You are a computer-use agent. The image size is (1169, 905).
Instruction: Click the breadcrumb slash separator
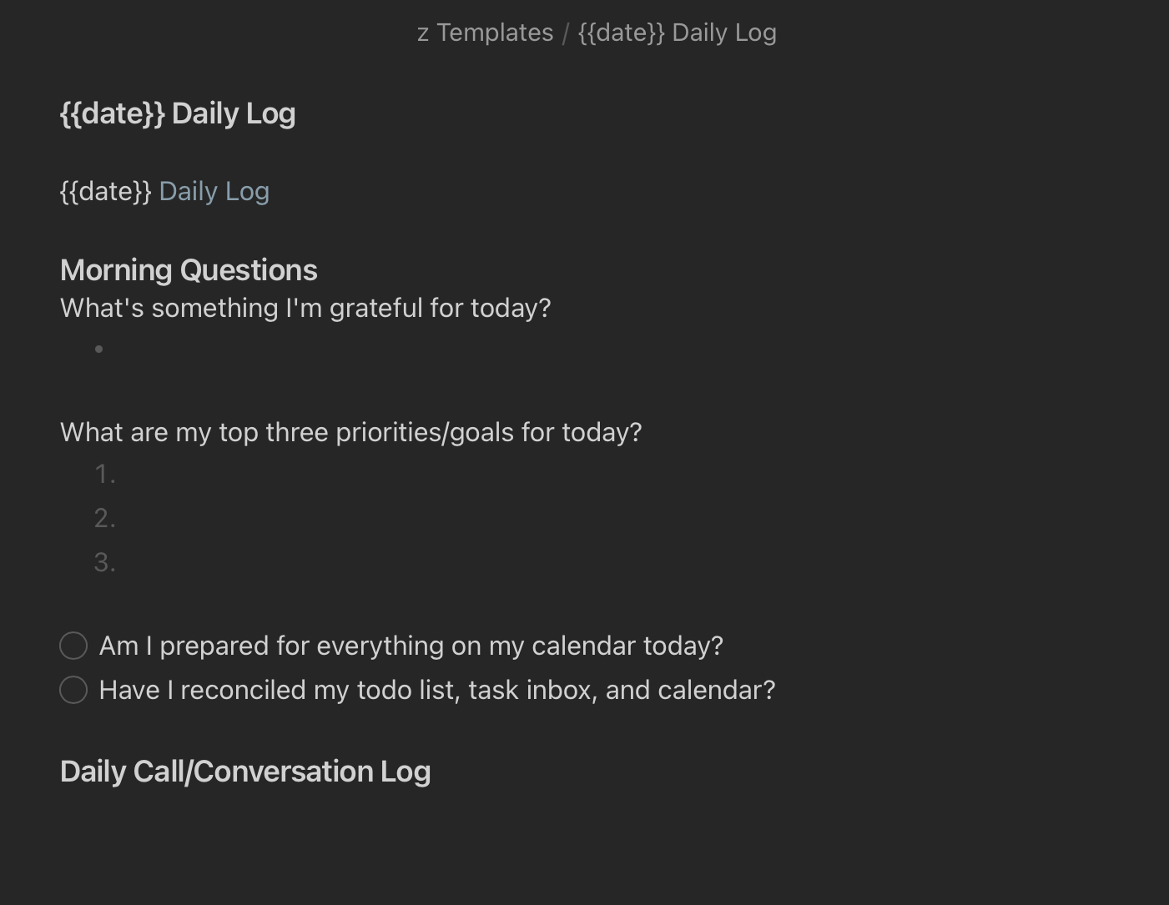click(566, 33)
